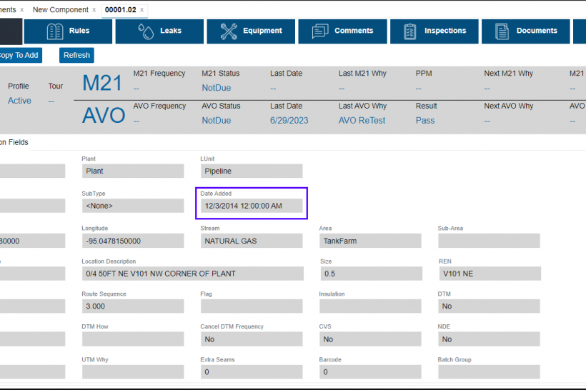This screenshot has width=586, height=390.
Task: Click the Pass result value
Action: (424, 121)
